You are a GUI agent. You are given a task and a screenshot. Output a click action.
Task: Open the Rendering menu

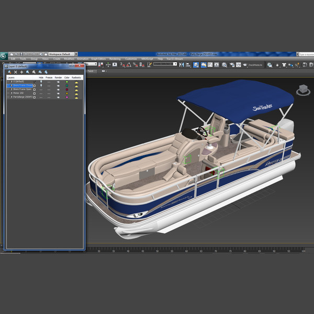115,59
